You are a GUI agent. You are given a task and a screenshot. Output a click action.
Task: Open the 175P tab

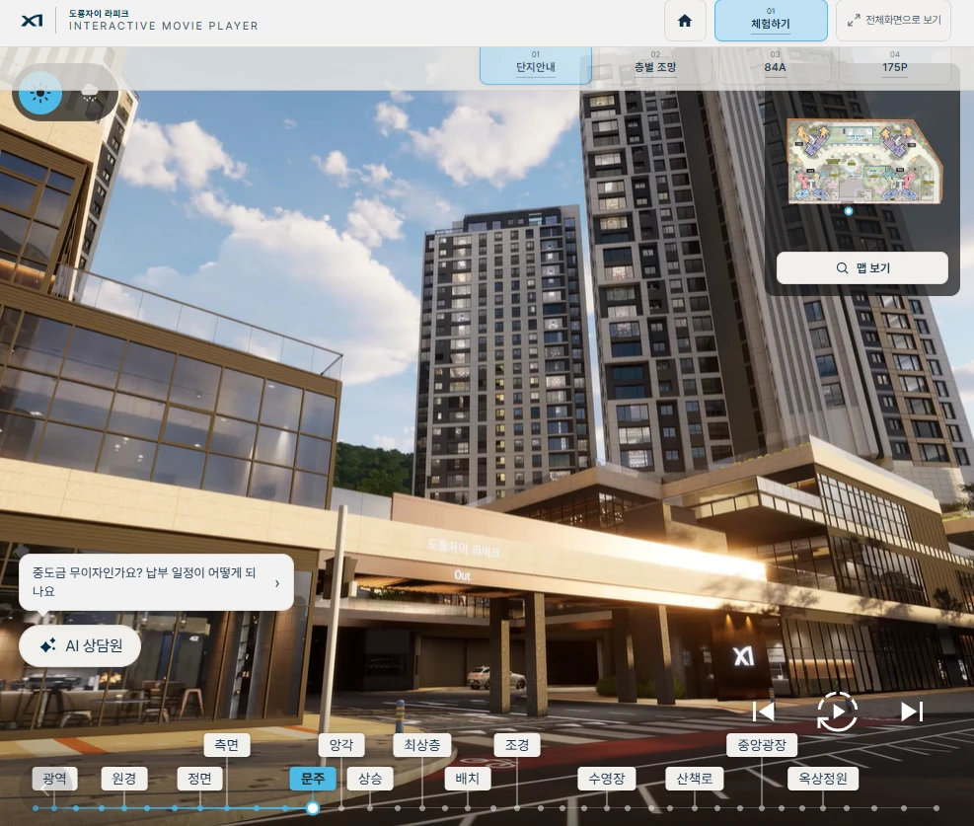tap(894, 66)
